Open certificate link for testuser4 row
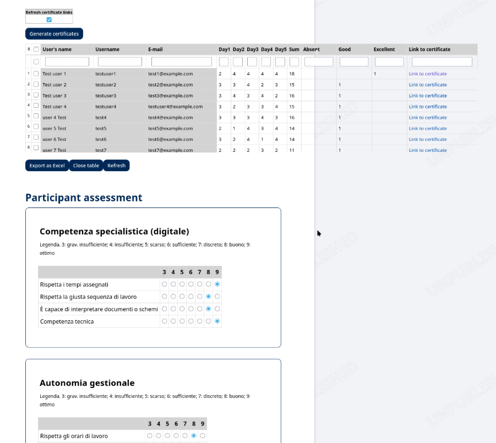496x443 pixels. 427,107
